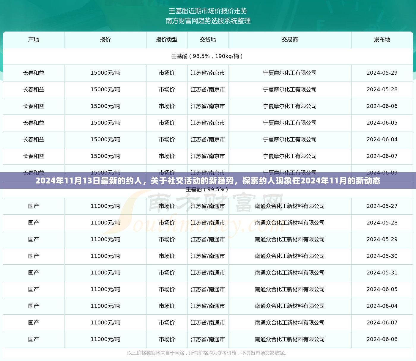Click 15000元/吨 in the 2024-05-28 row
416x361 pixels.
click(x=105, y=90)
